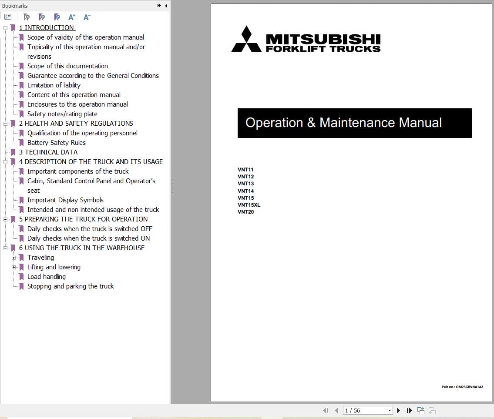Image resolution: width=494 pixels, height=419 pixels.
Task: Select the Battery Safety Rules bookmark
Action: [56, 142]
